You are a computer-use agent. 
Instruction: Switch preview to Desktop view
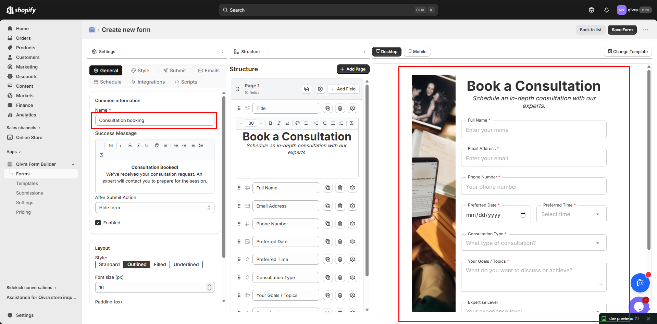point(387,52)
